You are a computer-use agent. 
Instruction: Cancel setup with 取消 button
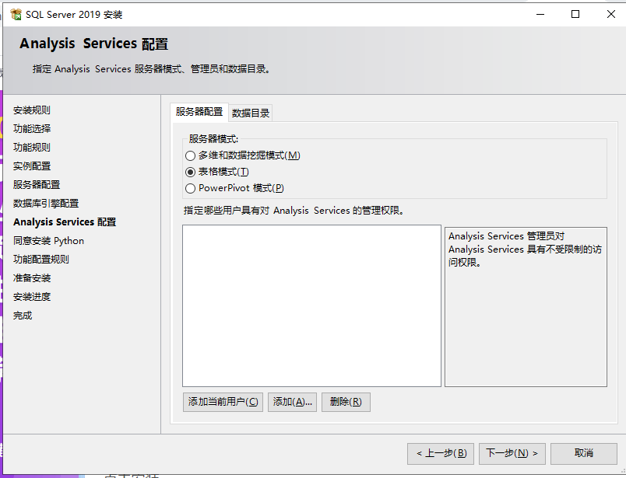[x=584, y=454]
